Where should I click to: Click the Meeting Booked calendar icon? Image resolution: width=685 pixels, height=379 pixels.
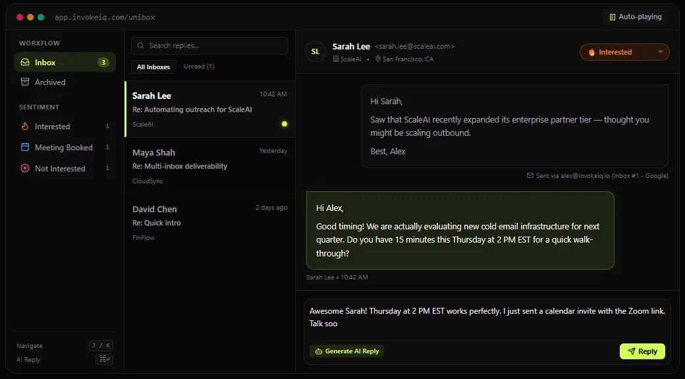click(x=25, y=148)
